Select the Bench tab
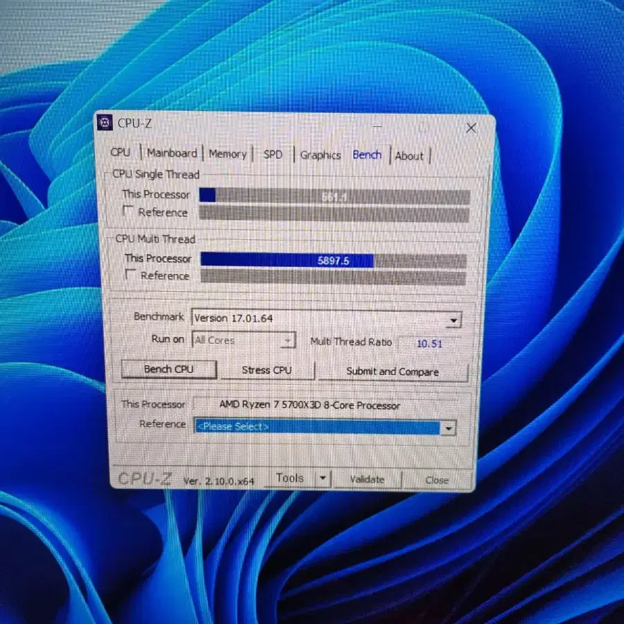Viewport: 624px width, 624px height. click(x=367, y=155)
